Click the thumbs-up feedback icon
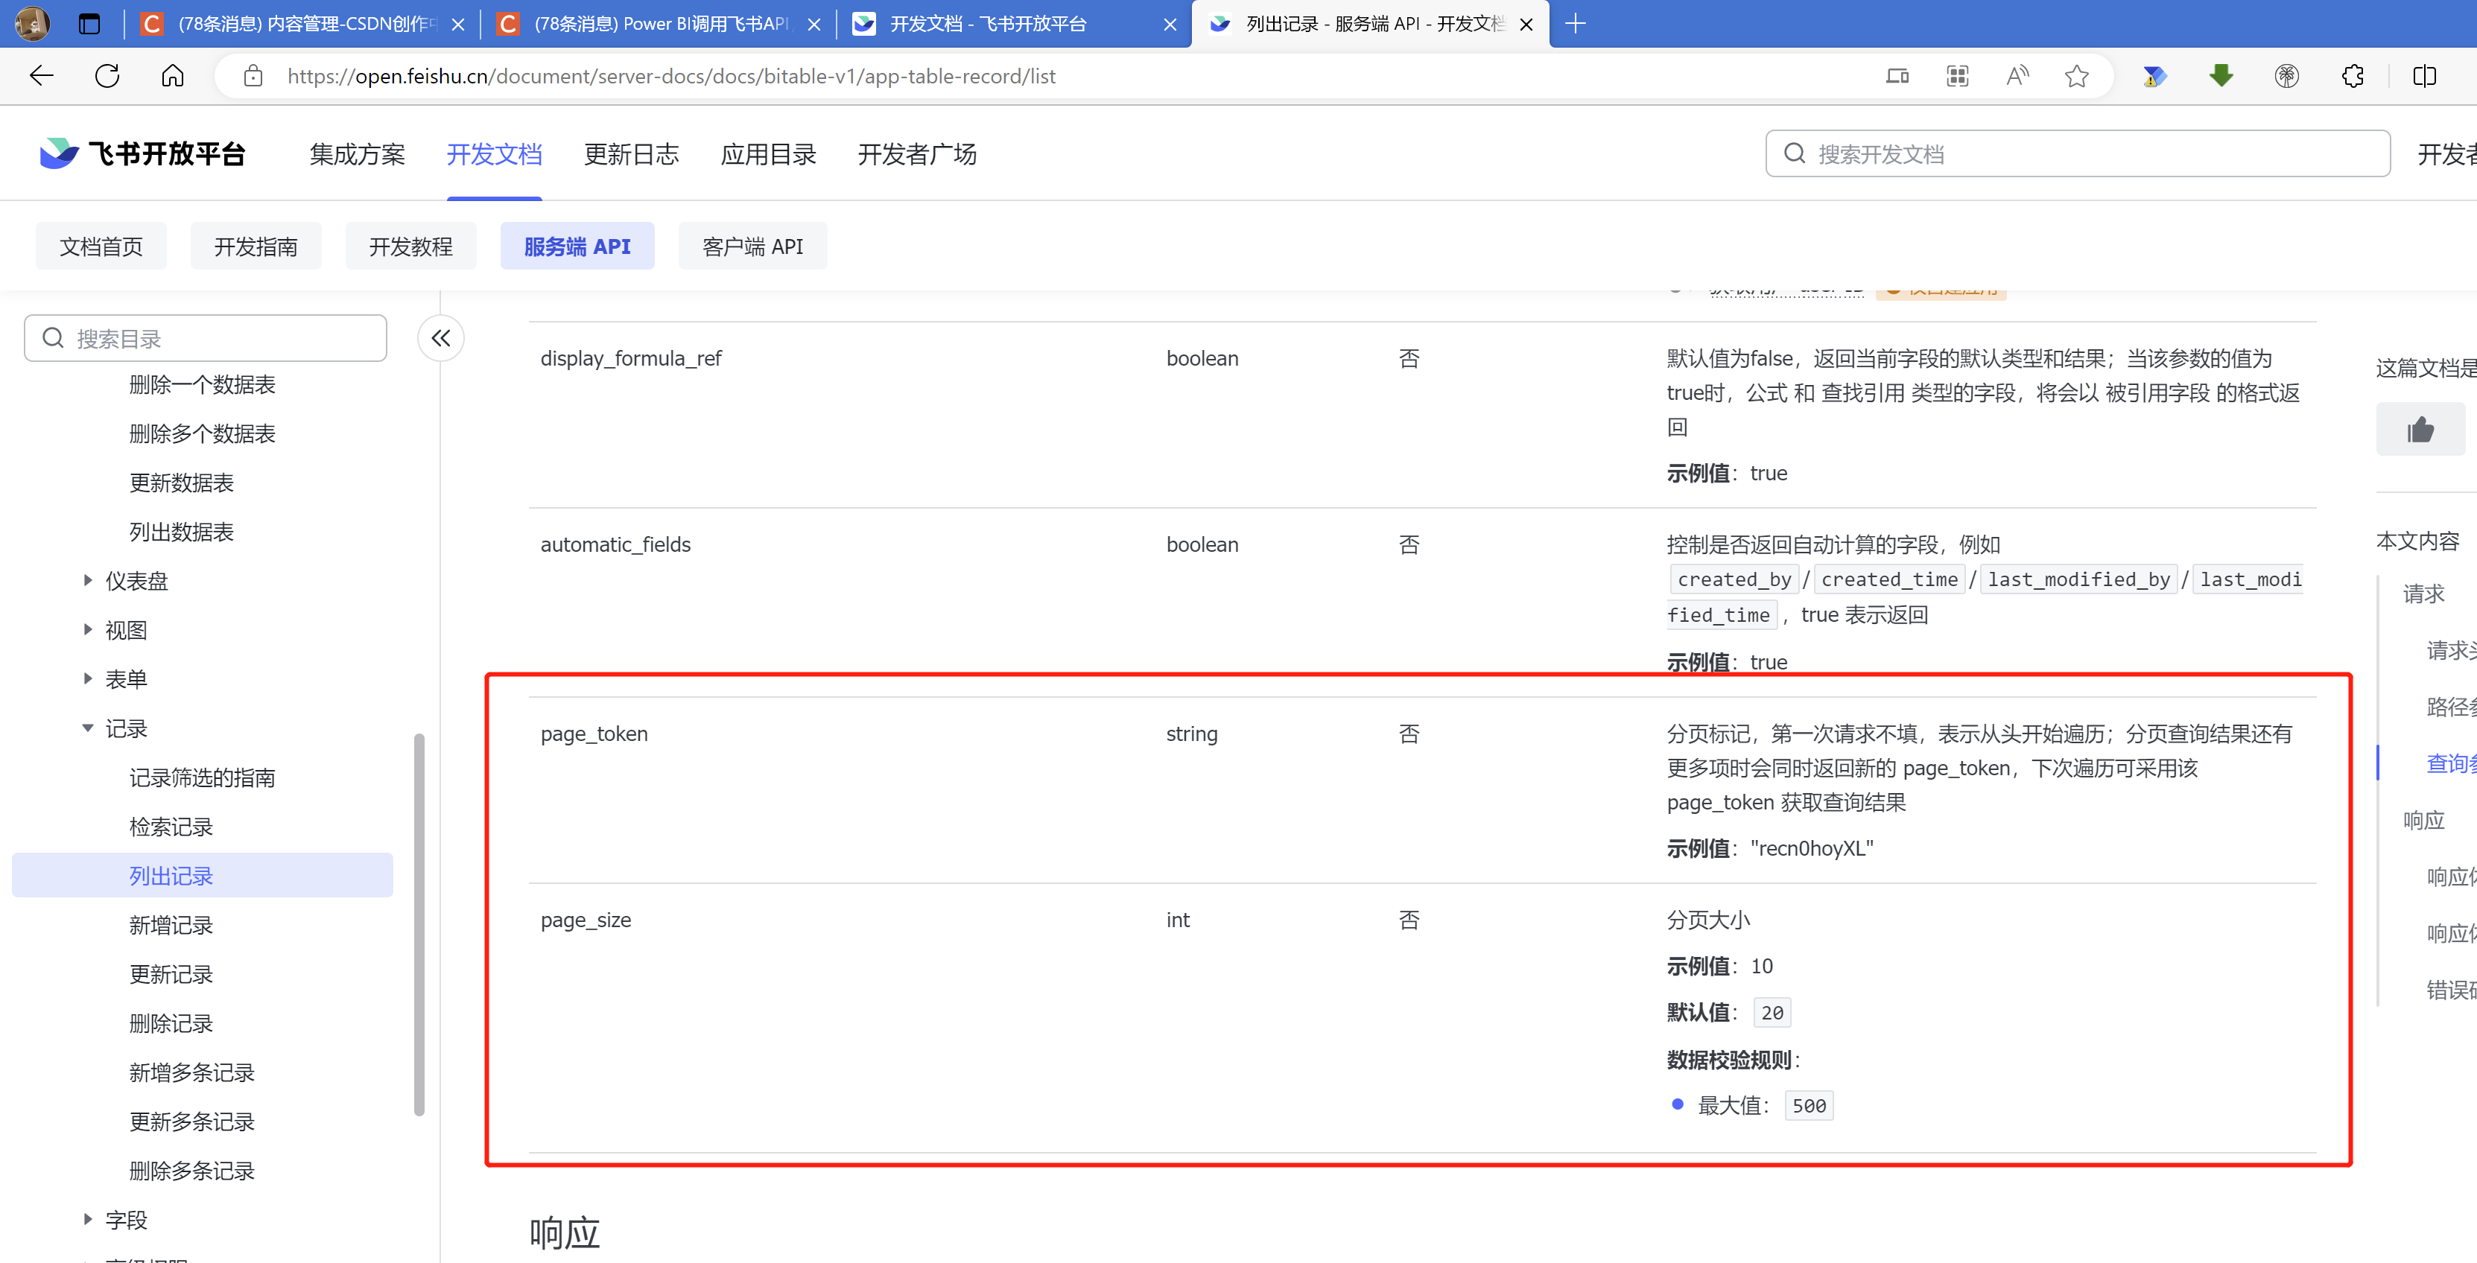The image size is (2477, 1263). (2420, 430)
